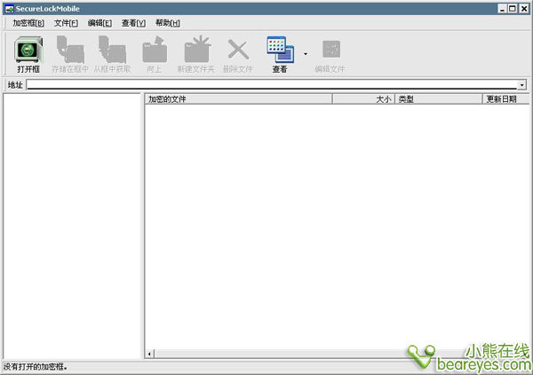Close the SecureLockMobile window
Image resolution: width=533 pixels, height=375 pixels.
524,9
